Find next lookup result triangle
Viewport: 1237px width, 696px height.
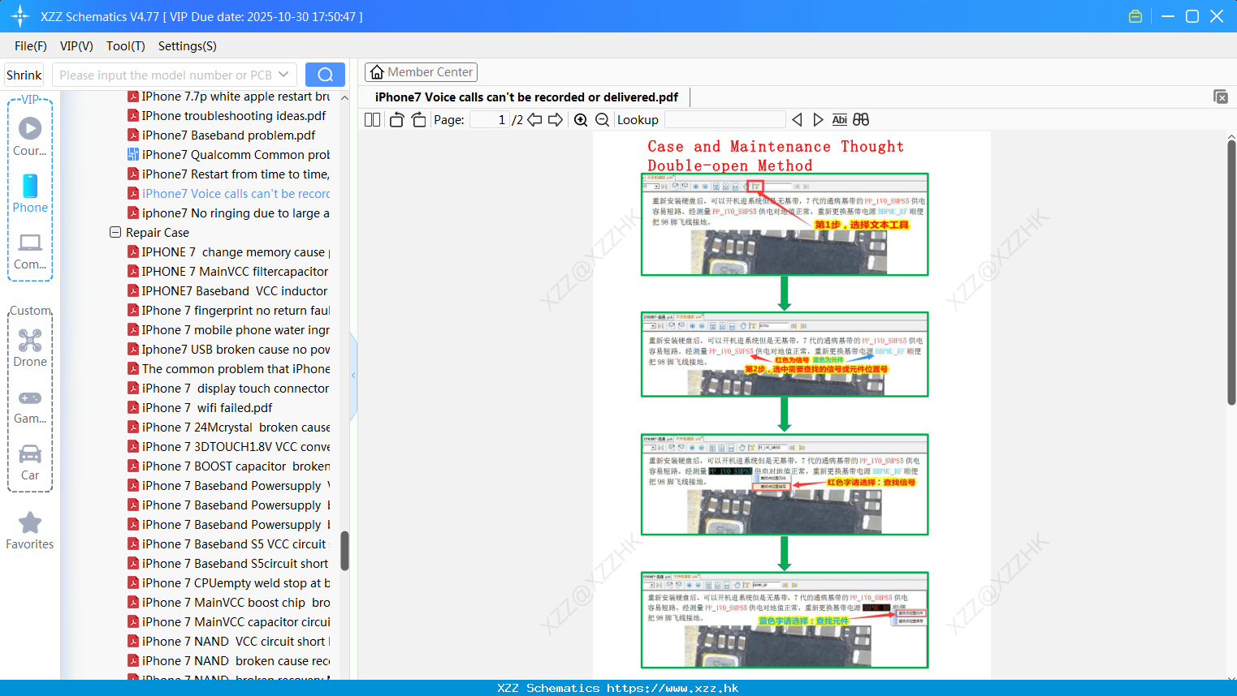(x=819, y=120)
